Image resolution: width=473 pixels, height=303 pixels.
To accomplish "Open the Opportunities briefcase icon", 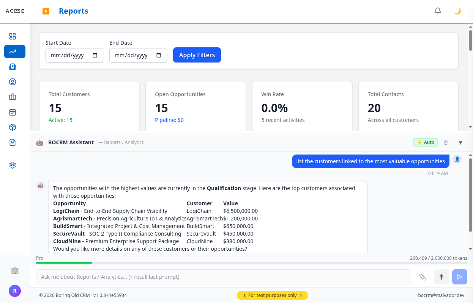I will pyautogui.click(x=12, y=97).
